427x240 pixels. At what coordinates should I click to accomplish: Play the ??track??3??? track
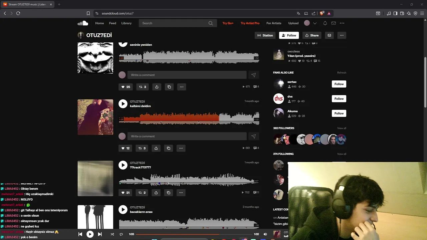[123, 165]
